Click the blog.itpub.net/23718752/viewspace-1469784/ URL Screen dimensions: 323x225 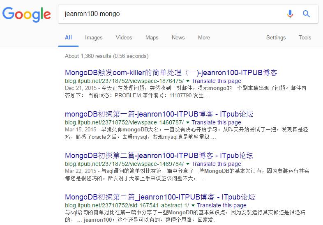(124, 164)
